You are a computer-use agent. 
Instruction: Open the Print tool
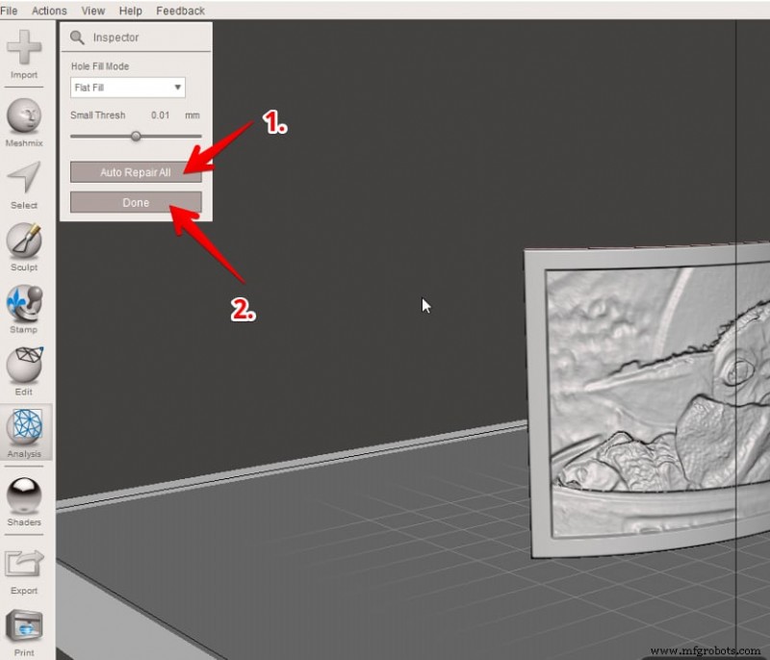click(23, 633)
